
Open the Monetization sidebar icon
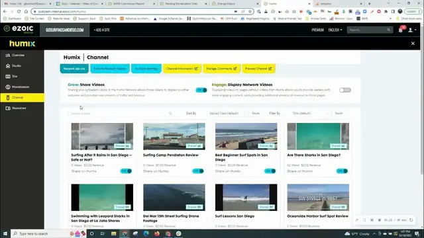(8, 87)
